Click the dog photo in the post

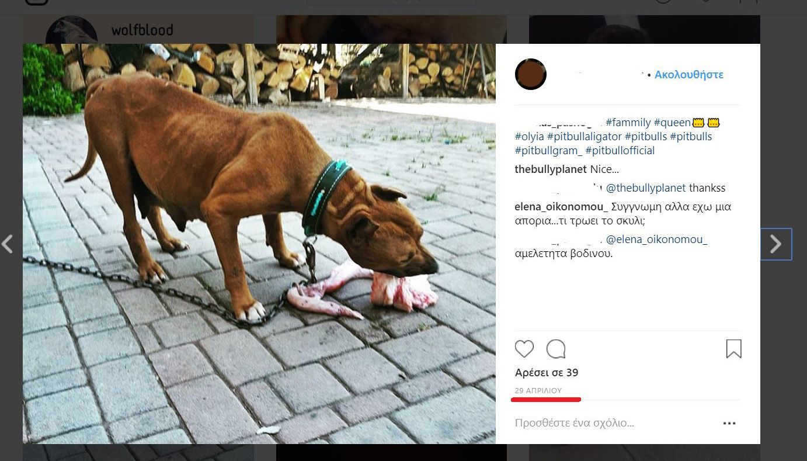(x=259, y=244)
